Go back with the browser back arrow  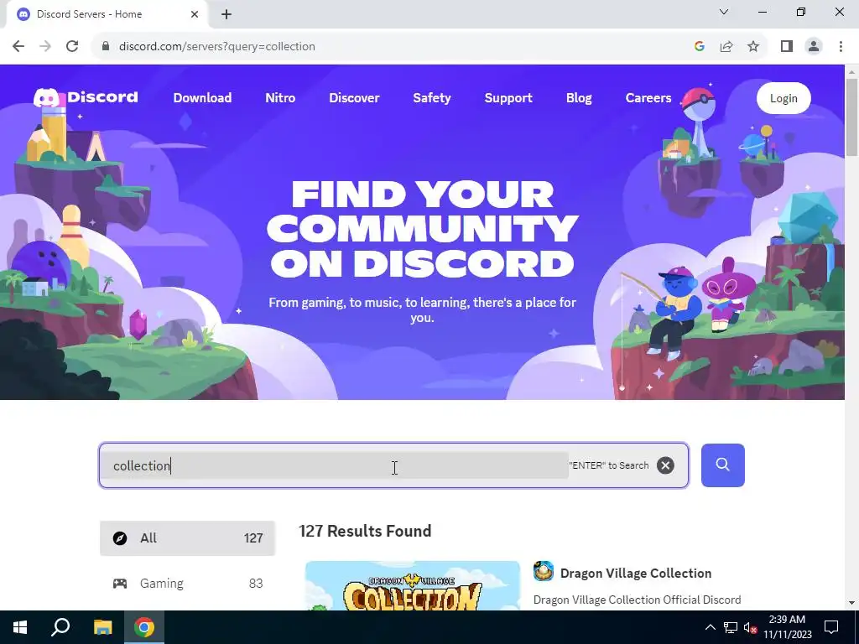tap(18, 47)
